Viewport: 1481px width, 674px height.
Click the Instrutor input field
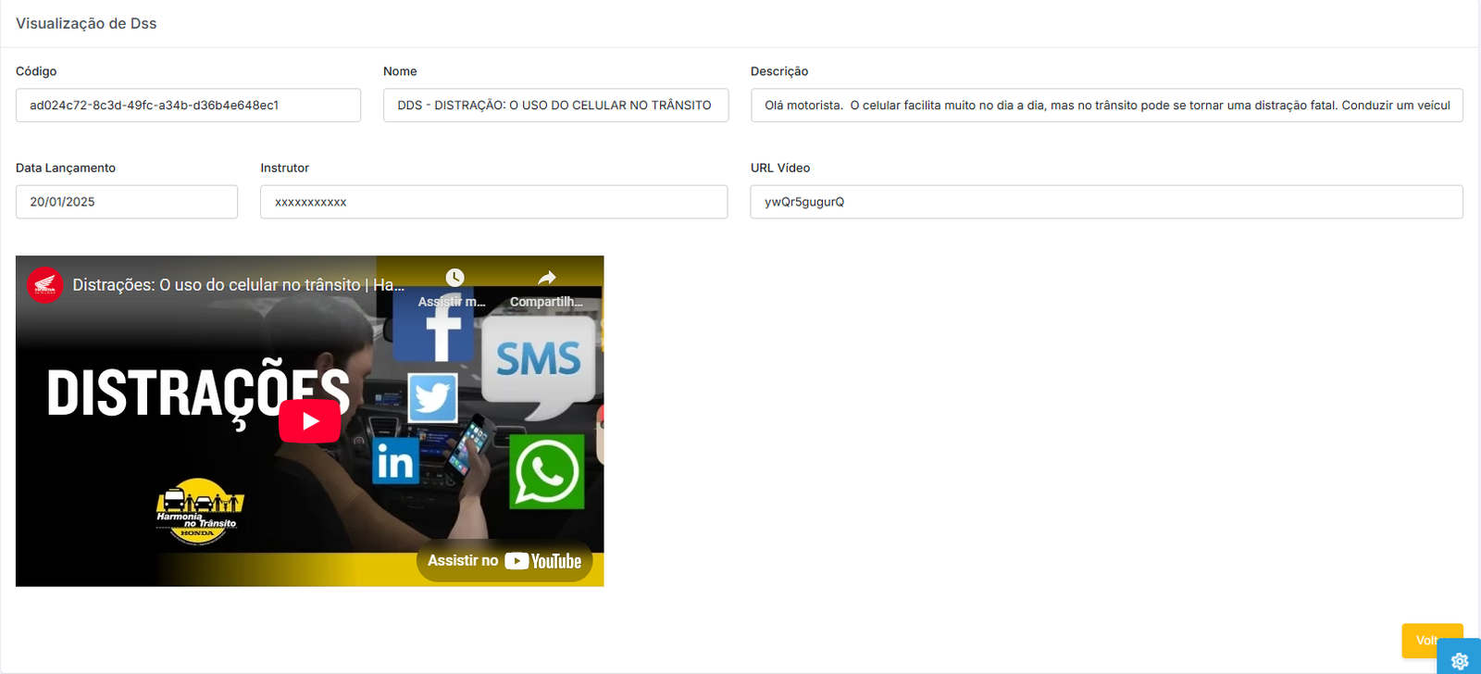coord(493,202)
